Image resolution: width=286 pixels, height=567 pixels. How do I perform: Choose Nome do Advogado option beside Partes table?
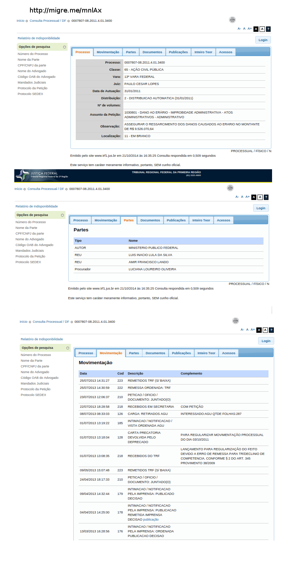click(30, 239)
